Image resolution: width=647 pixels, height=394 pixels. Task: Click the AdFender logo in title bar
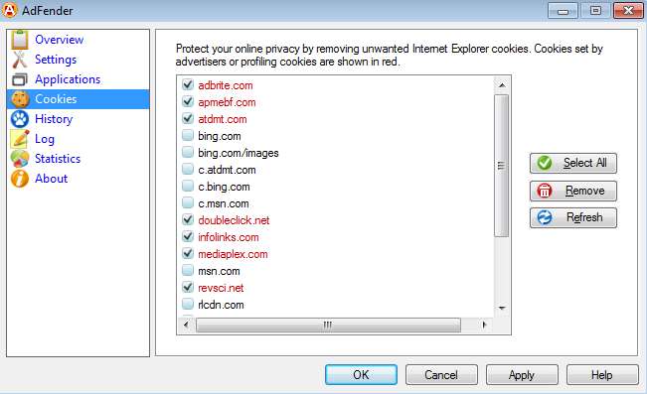(x=9, y=10)
